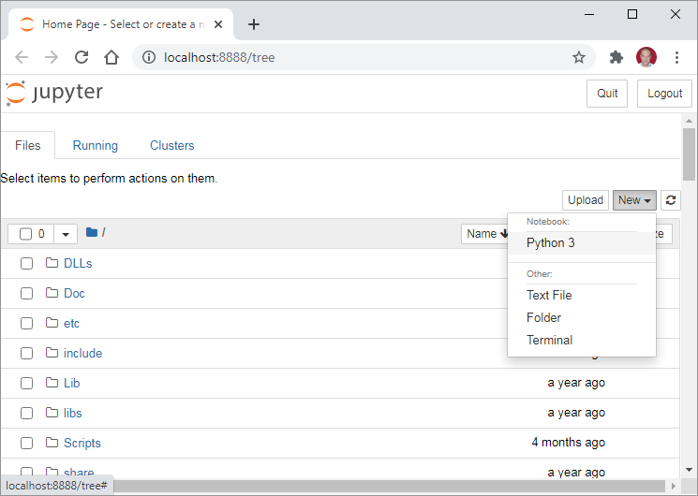Bookmark this page with the star icon
Image resolution: width=698 pixels, height=496 pixels.
click(579, 57)
